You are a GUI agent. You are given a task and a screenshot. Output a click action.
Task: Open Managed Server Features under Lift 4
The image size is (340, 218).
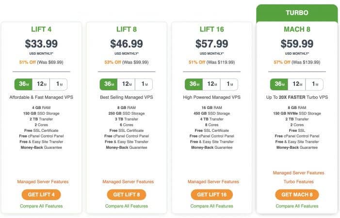[x=43, y=182]
